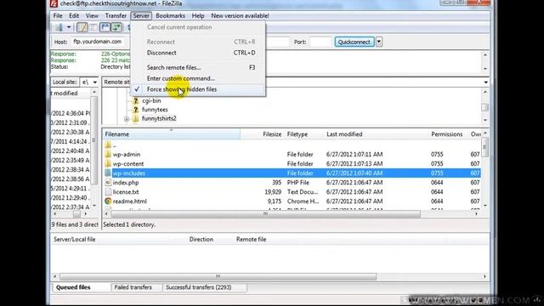Viewport: 544px width, 306px height.
Task: Switch to Successful transfers (2293) tab
Action: [x=199, y=287]
